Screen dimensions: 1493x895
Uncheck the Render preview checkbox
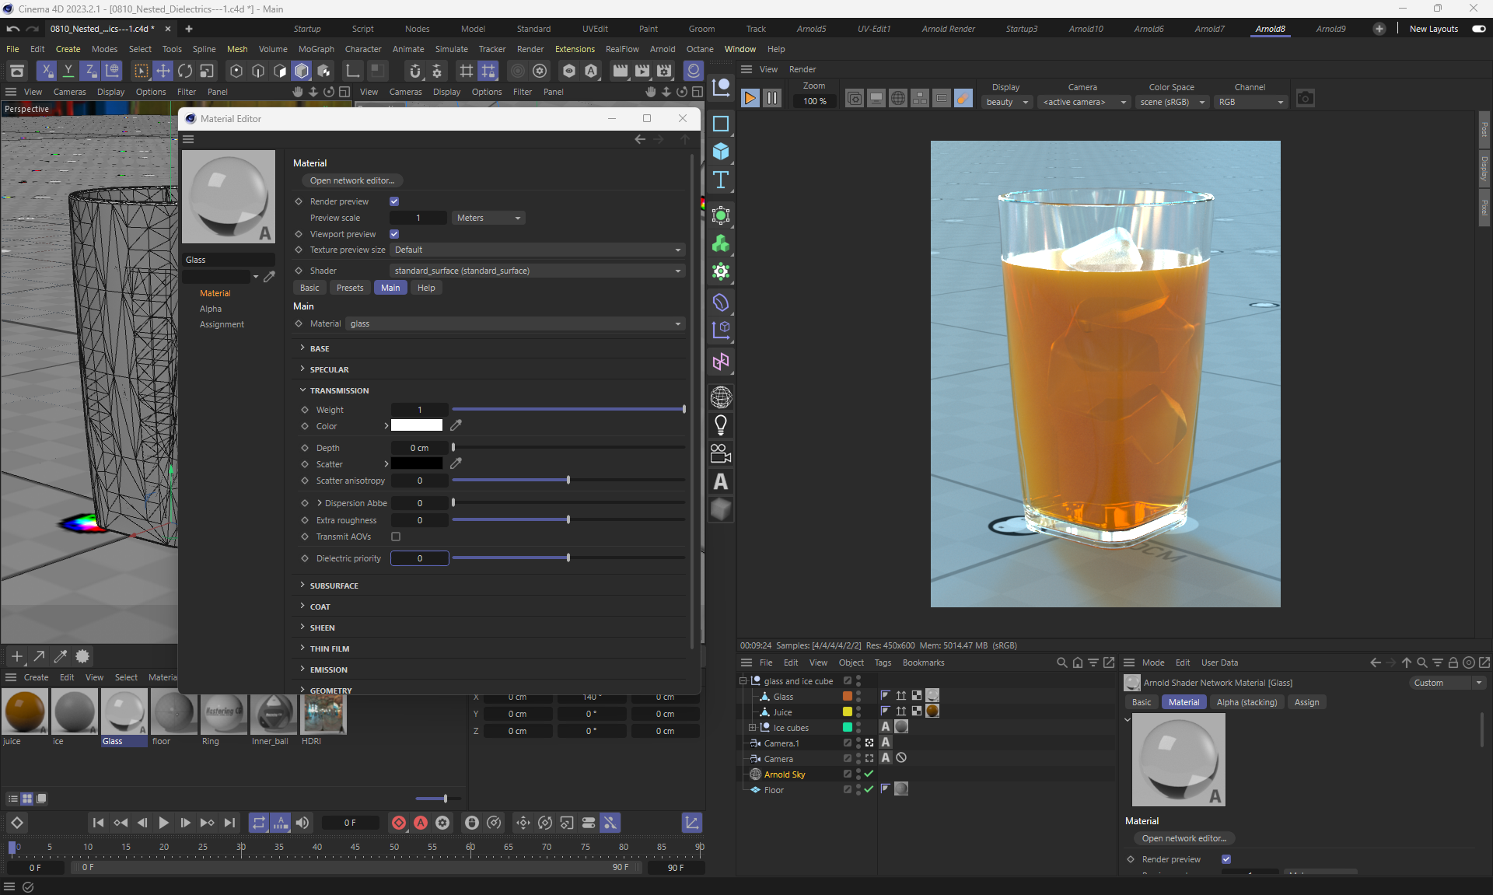394,201
